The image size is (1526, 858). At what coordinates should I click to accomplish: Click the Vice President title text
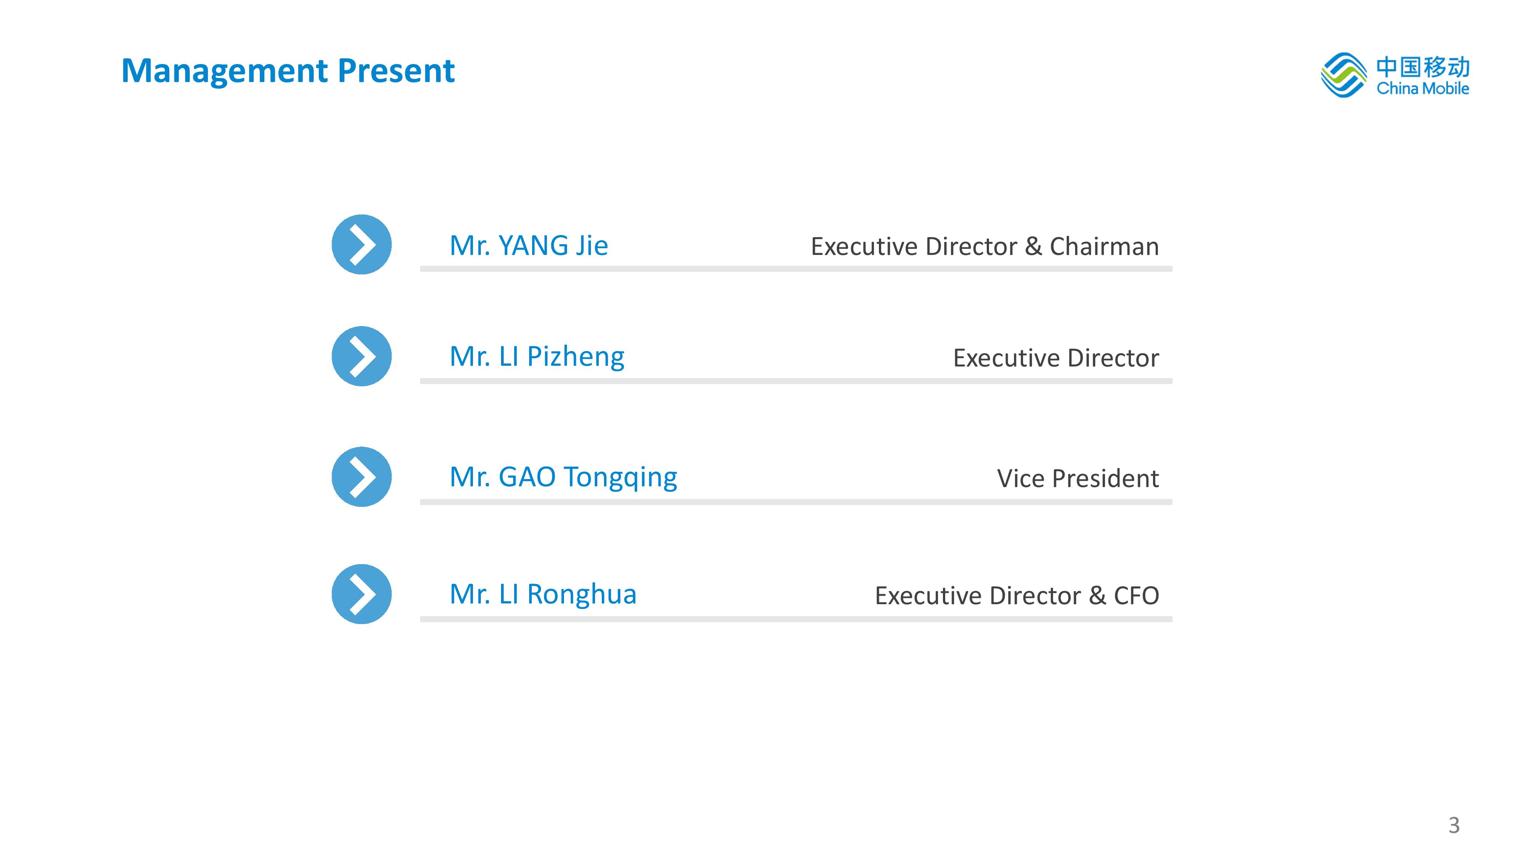point(1077,478)
